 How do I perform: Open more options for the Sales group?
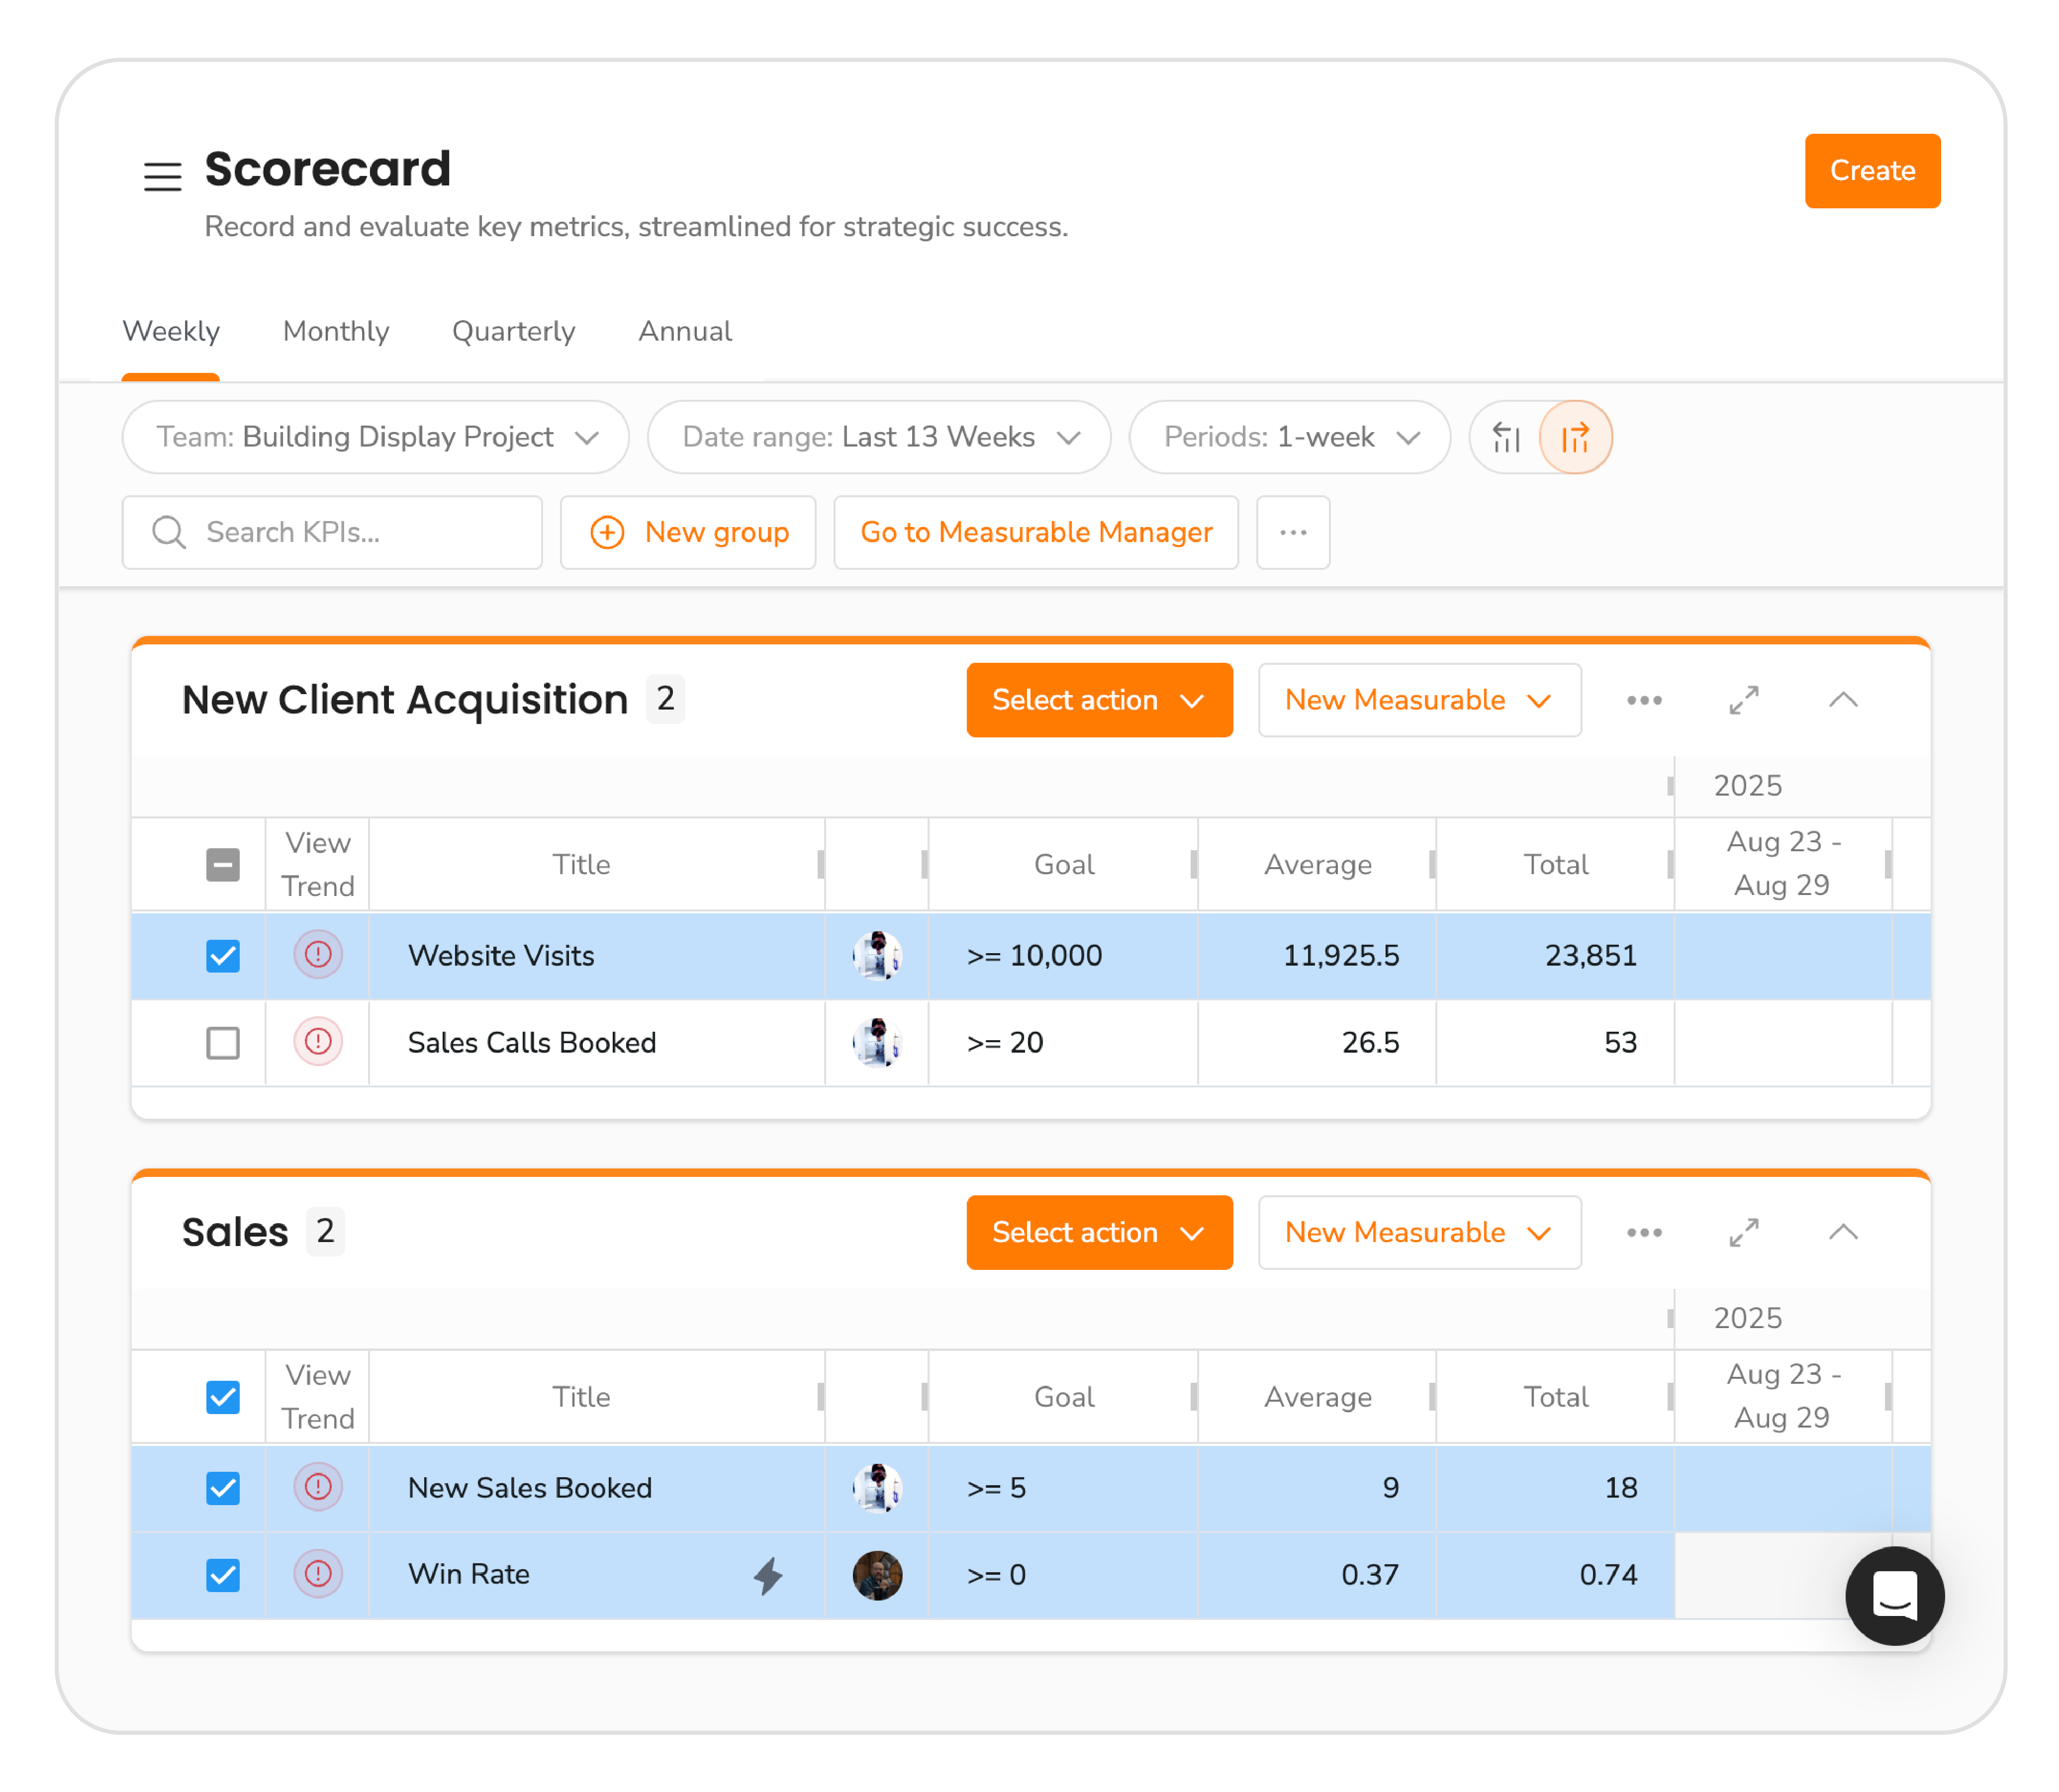click(1644, 1232)
